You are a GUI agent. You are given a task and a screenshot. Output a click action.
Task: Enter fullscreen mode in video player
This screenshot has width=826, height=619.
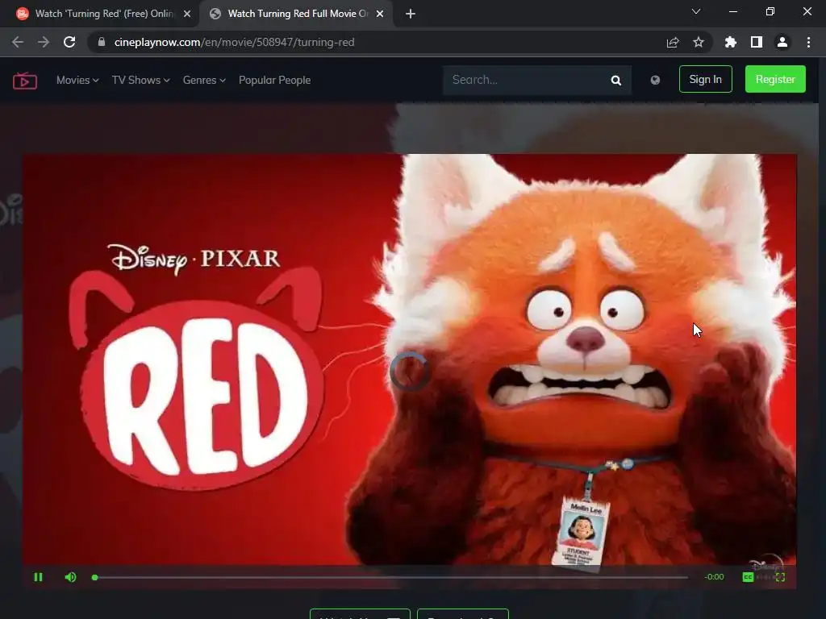click(x=780, y=577)
